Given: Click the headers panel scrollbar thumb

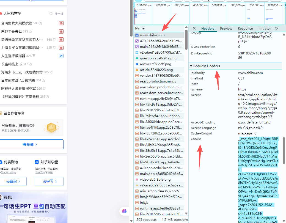Looking at the screenshot, I should click(284, 150).
